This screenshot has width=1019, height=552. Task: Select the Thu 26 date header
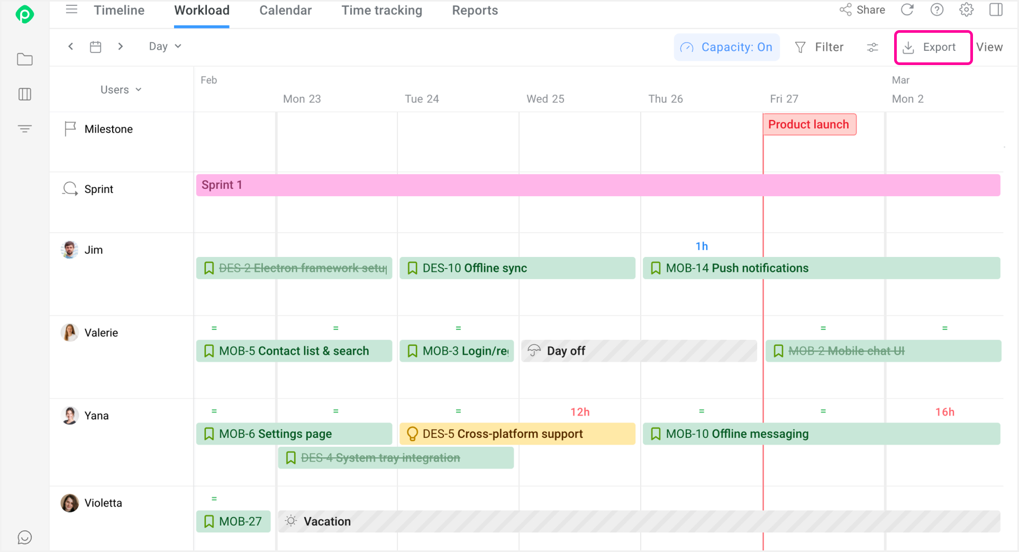[x=666, y=99]
